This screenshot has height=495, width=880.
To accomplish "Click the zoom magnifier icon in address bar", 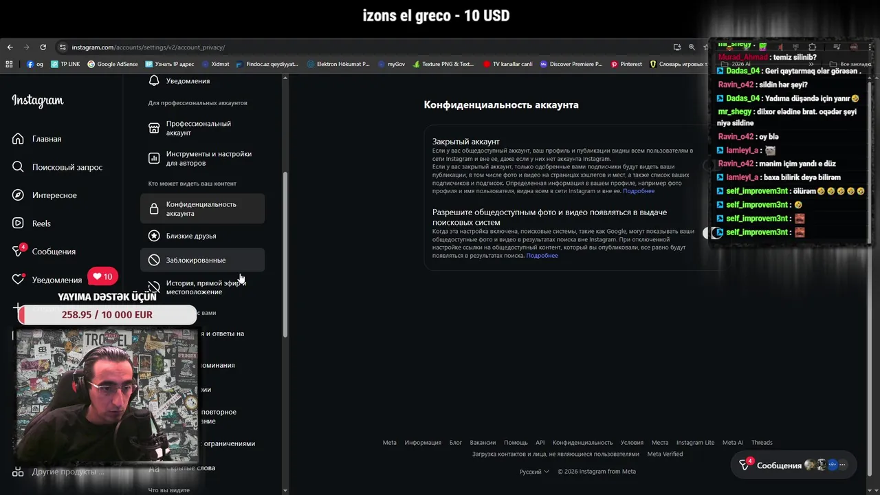I will tap(692, 47).
